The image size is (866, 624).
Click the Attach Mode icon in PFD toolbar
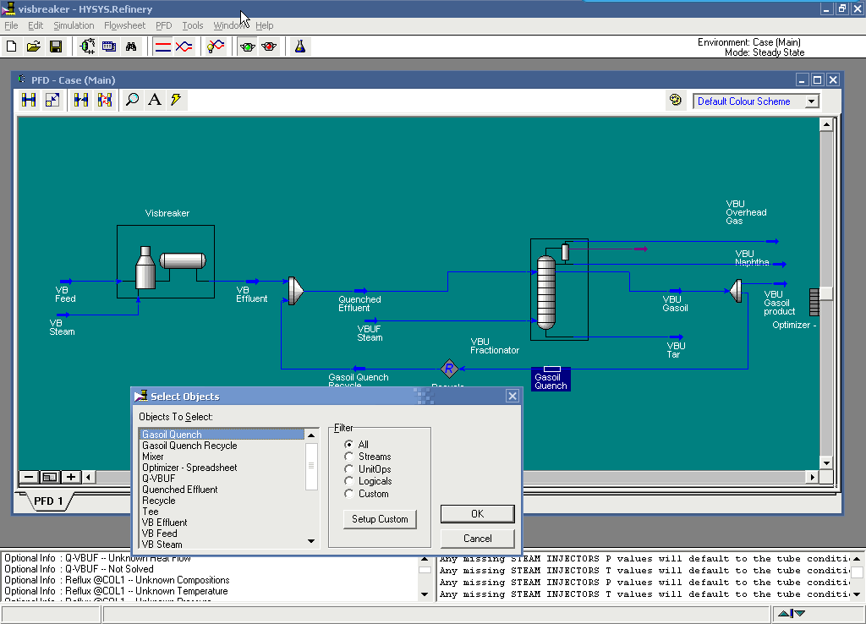coord(29,100)
